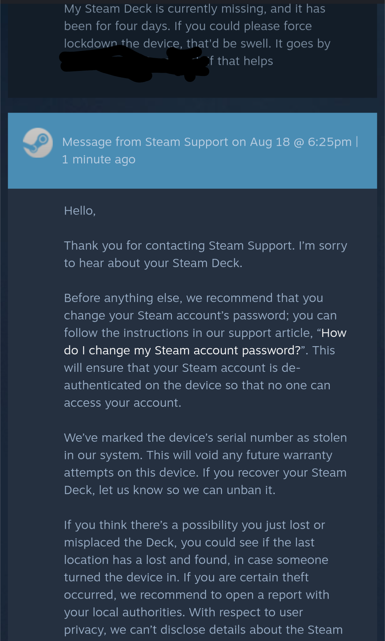The image size is (385, 641).
Task: Click the "Aug 18 @ 6:25pm" date in the header
Action: (x=301, y=142)
